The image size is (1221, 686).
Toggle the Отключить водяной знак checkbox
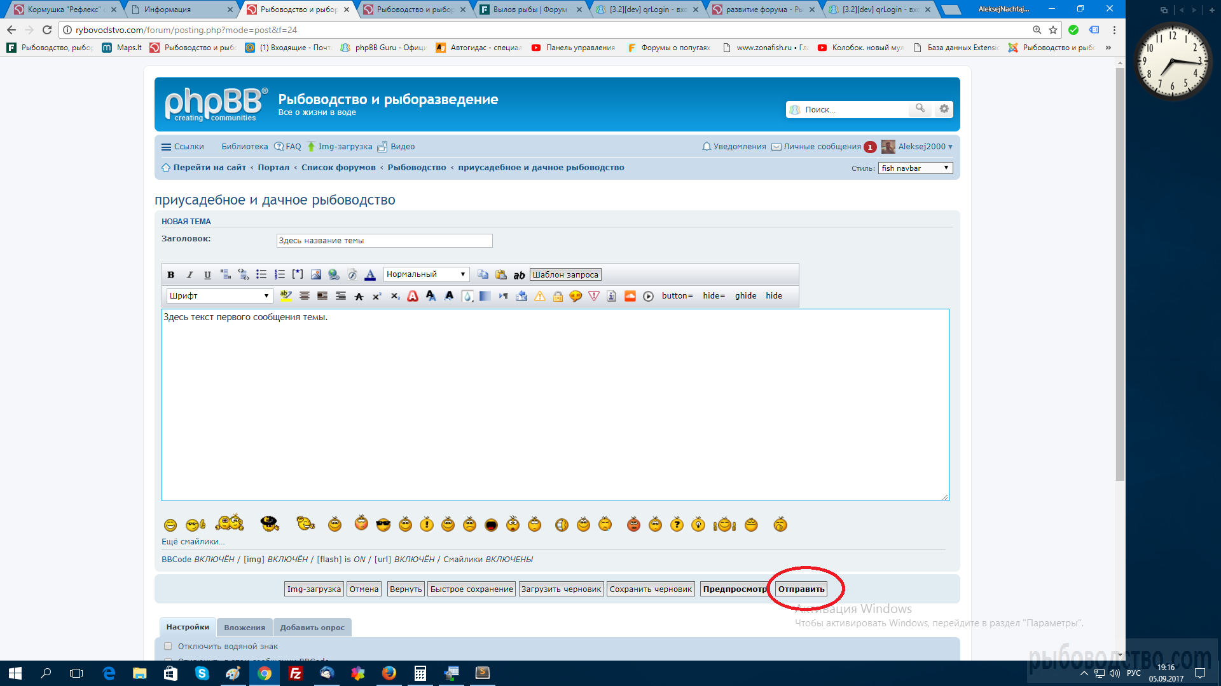168,646
